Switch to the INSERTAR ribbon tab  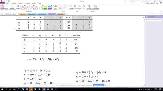(x=14, y=3)
